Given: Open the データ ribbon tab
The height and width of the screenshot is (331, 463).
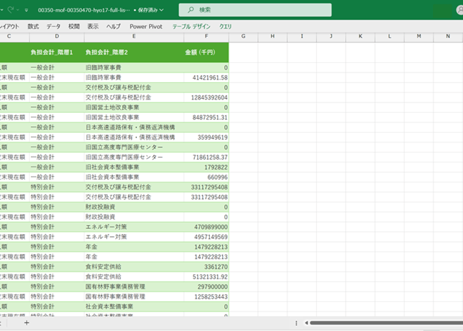Looking at the screenshot, I should pyautogui.click(x=54, y=26).
